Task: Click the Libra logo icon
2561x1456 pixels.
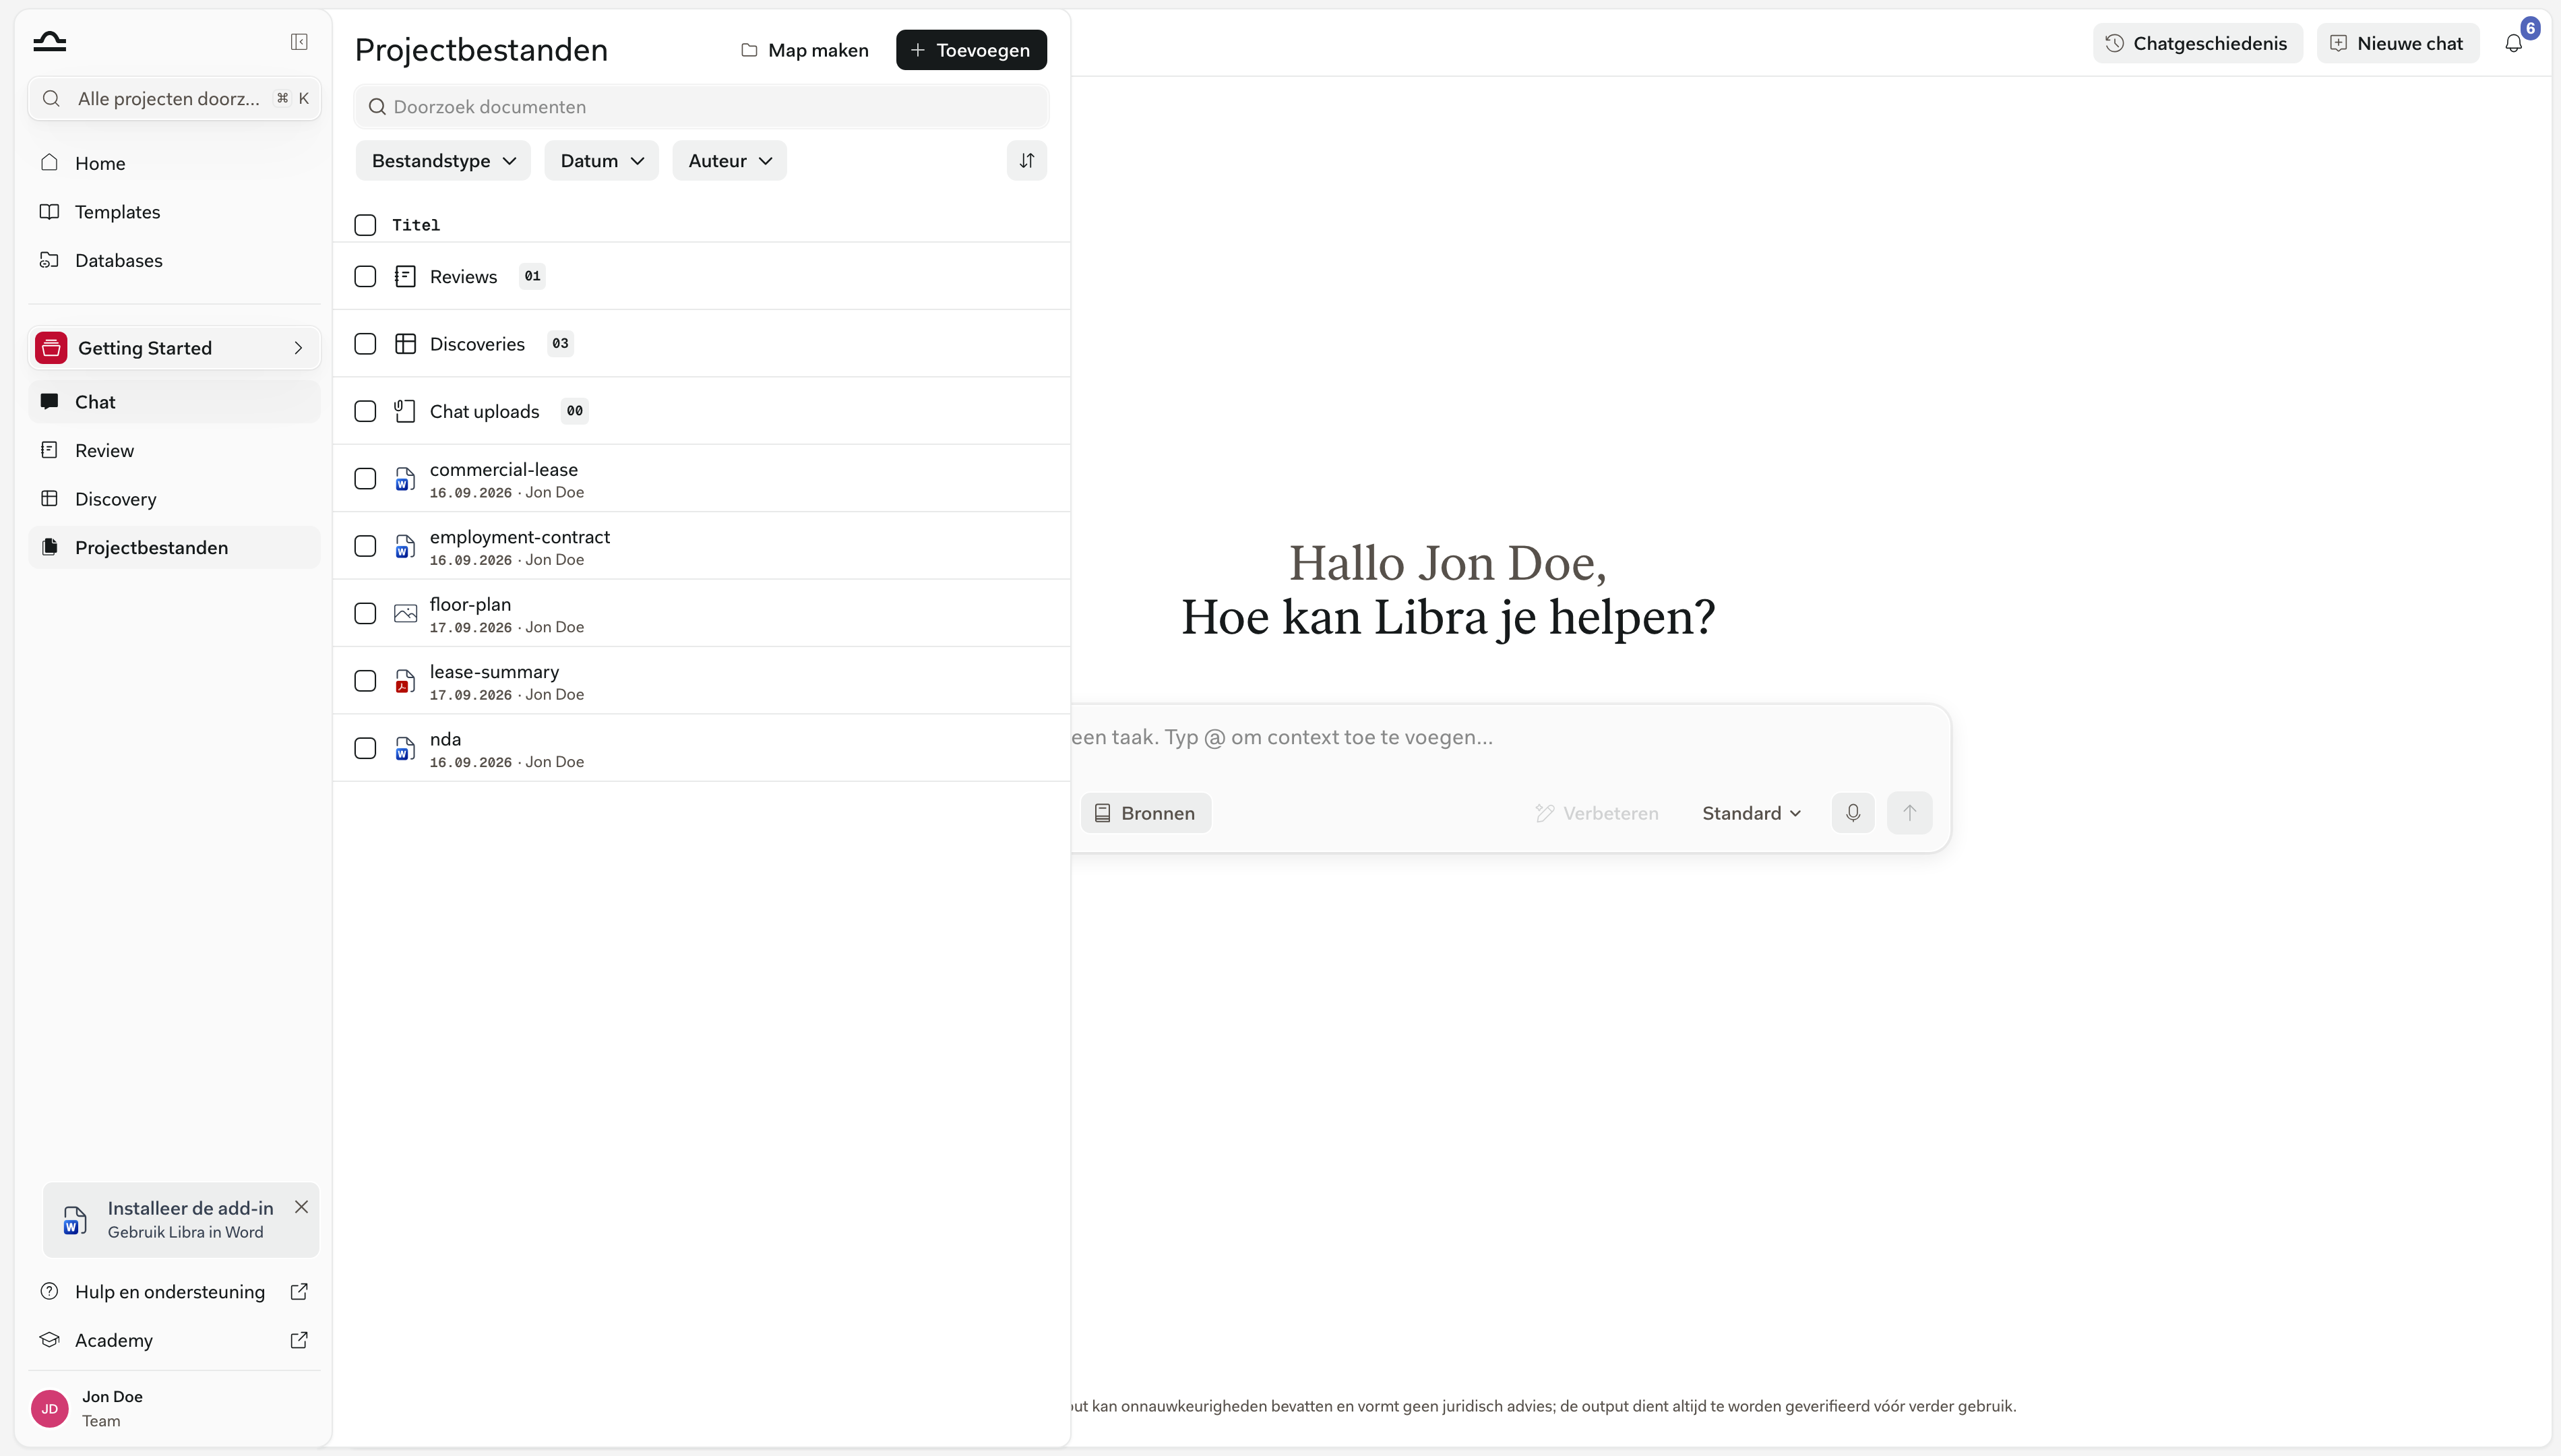Action: pos(49,41)
